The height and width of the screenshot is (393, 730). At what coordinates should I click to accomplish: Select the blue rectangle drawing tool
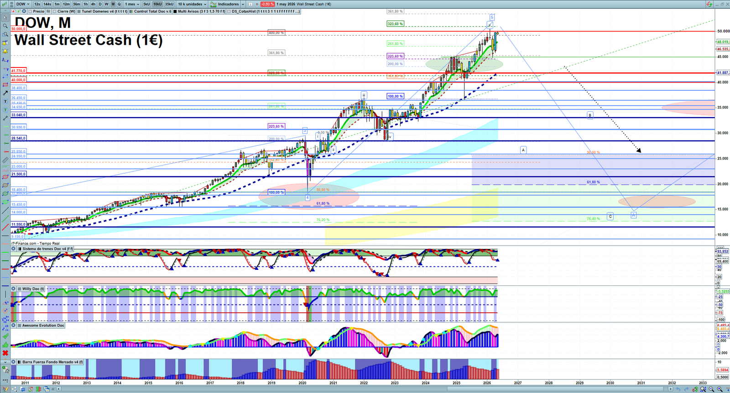point(5,75)
